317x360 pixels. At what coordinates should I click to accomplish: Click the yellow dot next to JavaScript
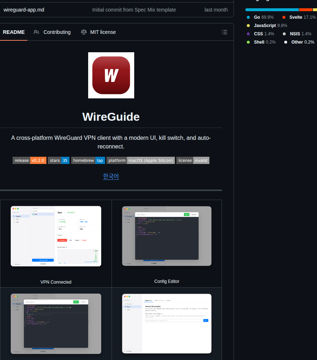point(248,26)
